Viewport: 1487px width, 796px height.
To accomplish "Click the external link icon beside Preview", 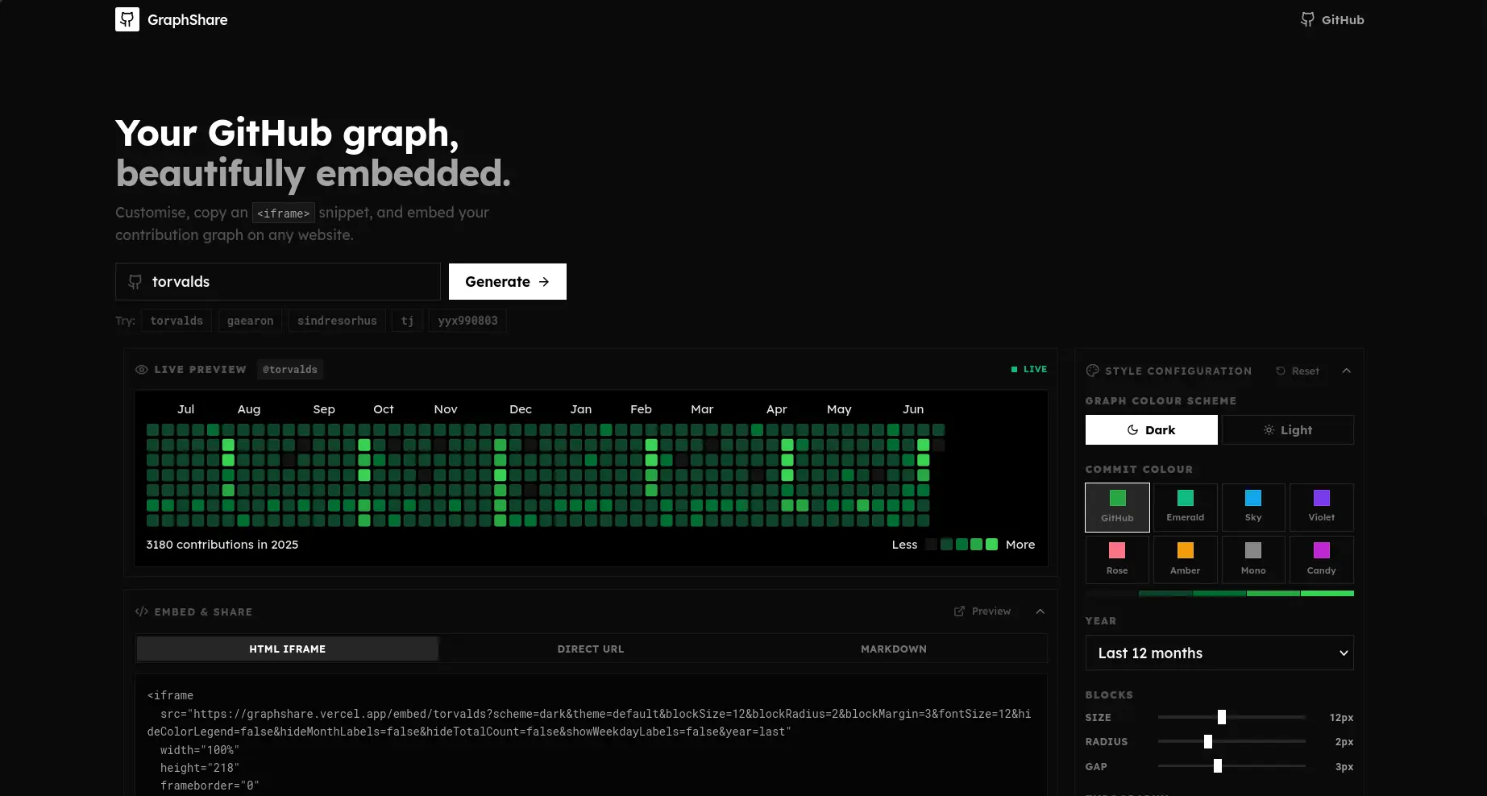I will 959,612.
